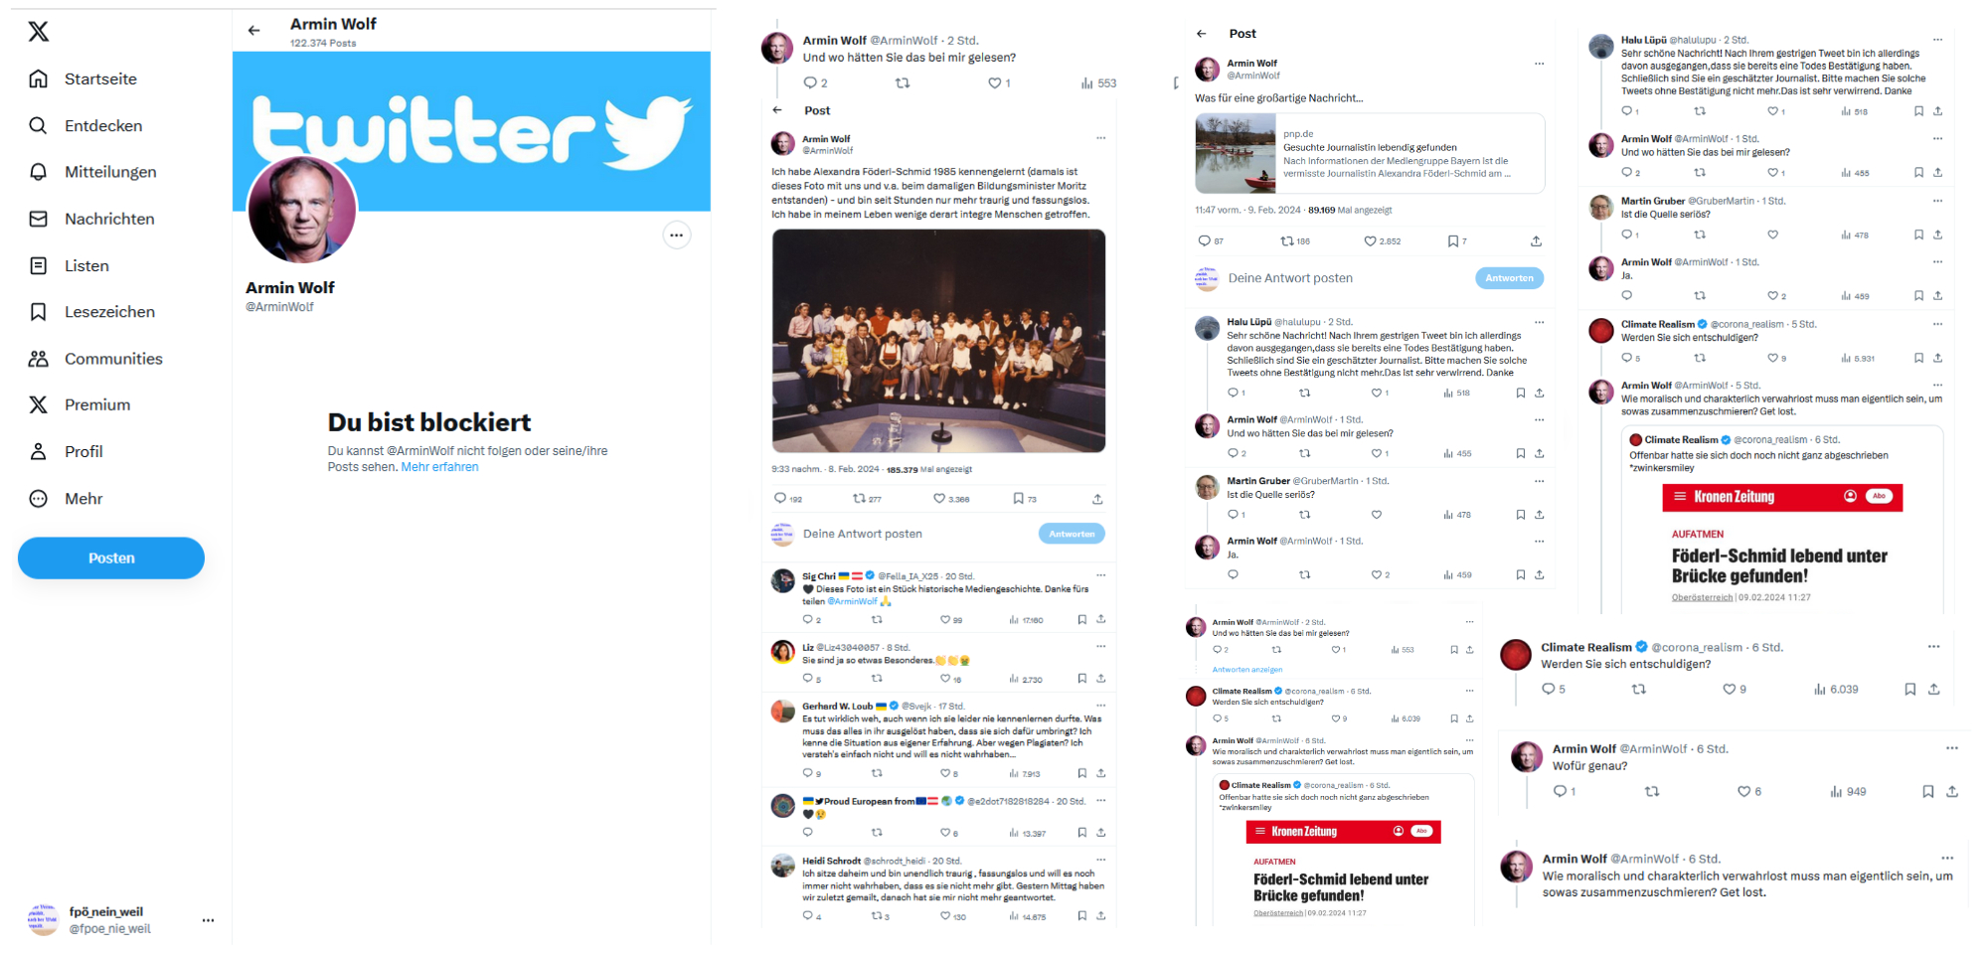Screen dimensions: 1988x955
Task: Click the X logo in the sidebar
Action: (x=39, y=32)
